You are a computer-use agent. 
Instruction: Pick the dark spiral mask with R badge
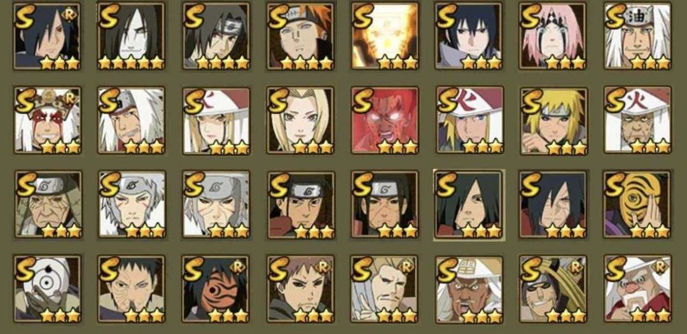216,289
